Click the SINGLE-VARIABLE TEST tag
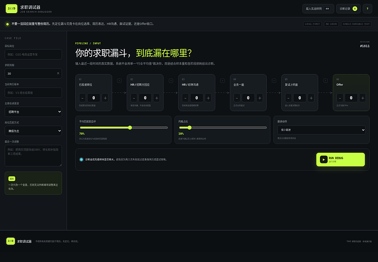 click(356, 24)
